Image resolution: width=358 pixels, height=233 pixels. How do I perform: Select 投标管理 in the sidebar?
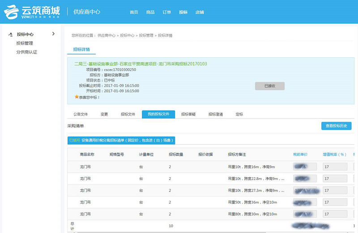coord(25,43)
